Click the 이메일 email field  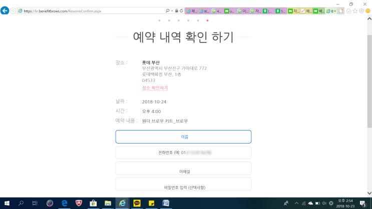coord(183,168)
